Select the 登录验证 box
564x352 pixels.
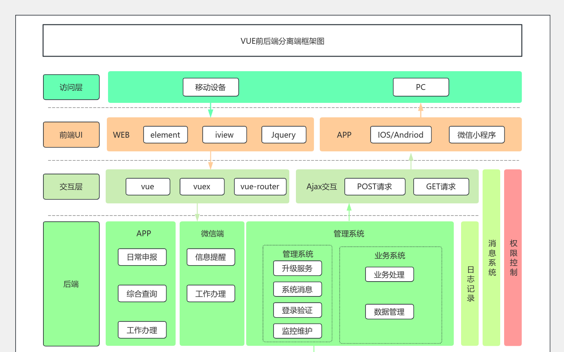297,310
